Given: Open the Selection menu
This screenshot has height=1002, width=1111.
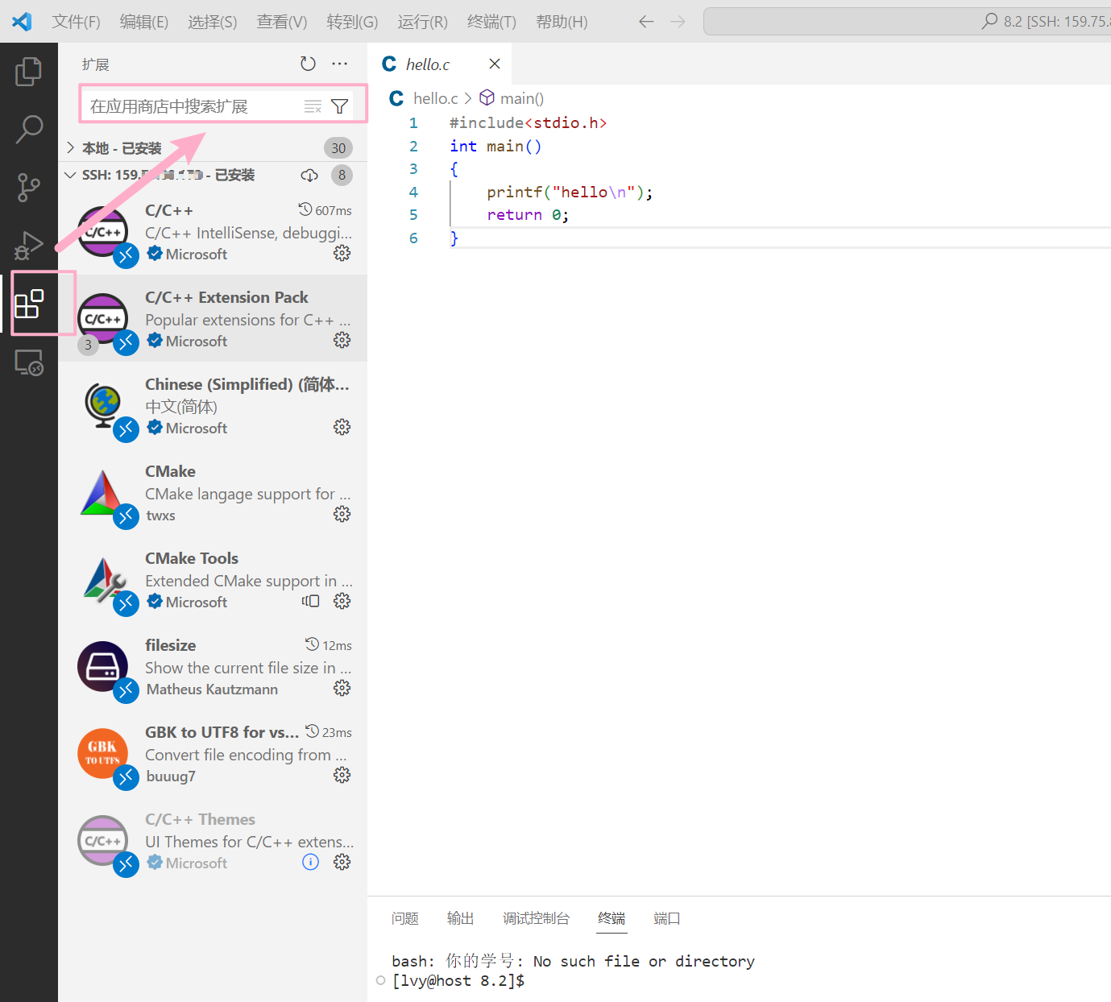Looking at the screenshot, I should (x=213, y=22).
